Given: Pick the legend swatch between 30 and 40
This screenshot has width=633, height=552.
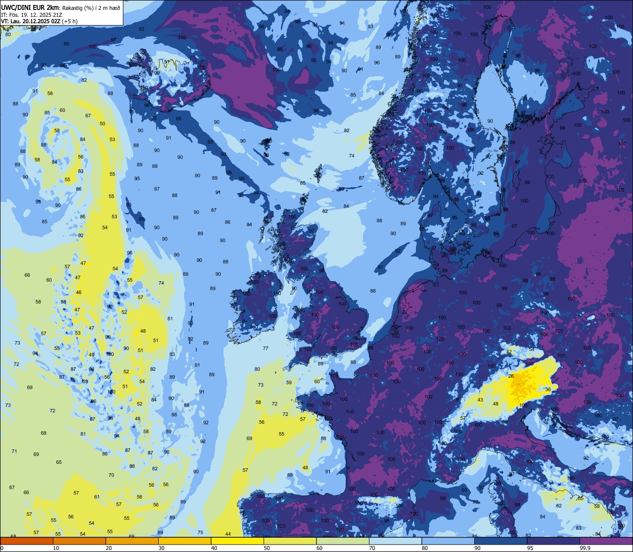Looking at the screenshot, I should tap(184, 541).
